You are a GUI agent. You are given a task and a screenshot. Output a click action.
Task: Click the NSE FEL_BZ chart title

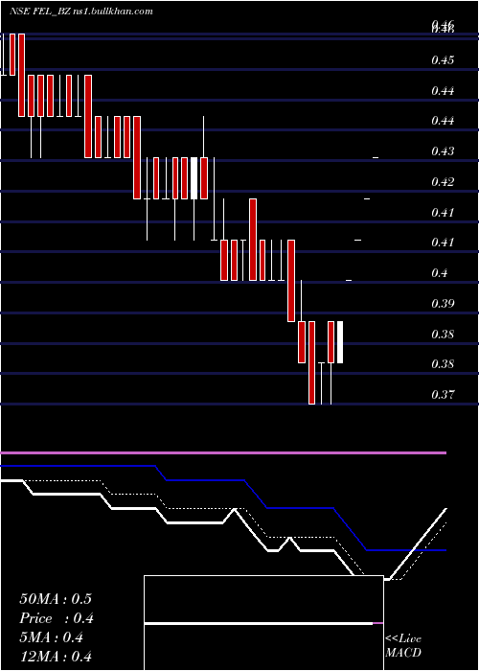[80, 12]
